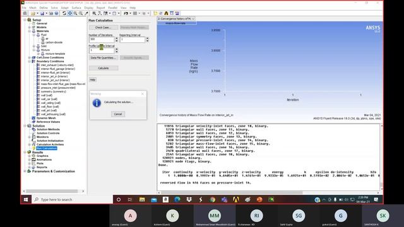
Task: Select wall_ceiling boundary condition
Action: coord(50,103)
